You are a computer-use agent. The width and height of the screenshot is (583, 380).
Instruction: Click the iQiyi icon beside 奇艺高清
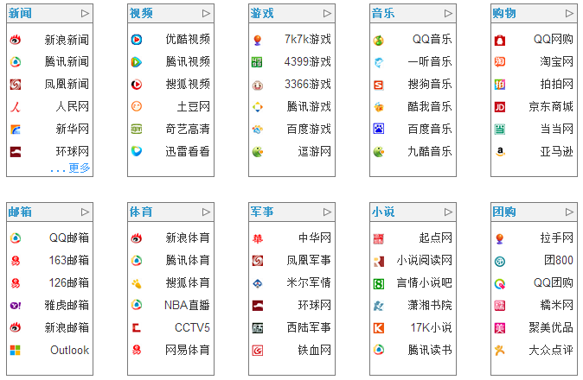[x=137, y=130]
